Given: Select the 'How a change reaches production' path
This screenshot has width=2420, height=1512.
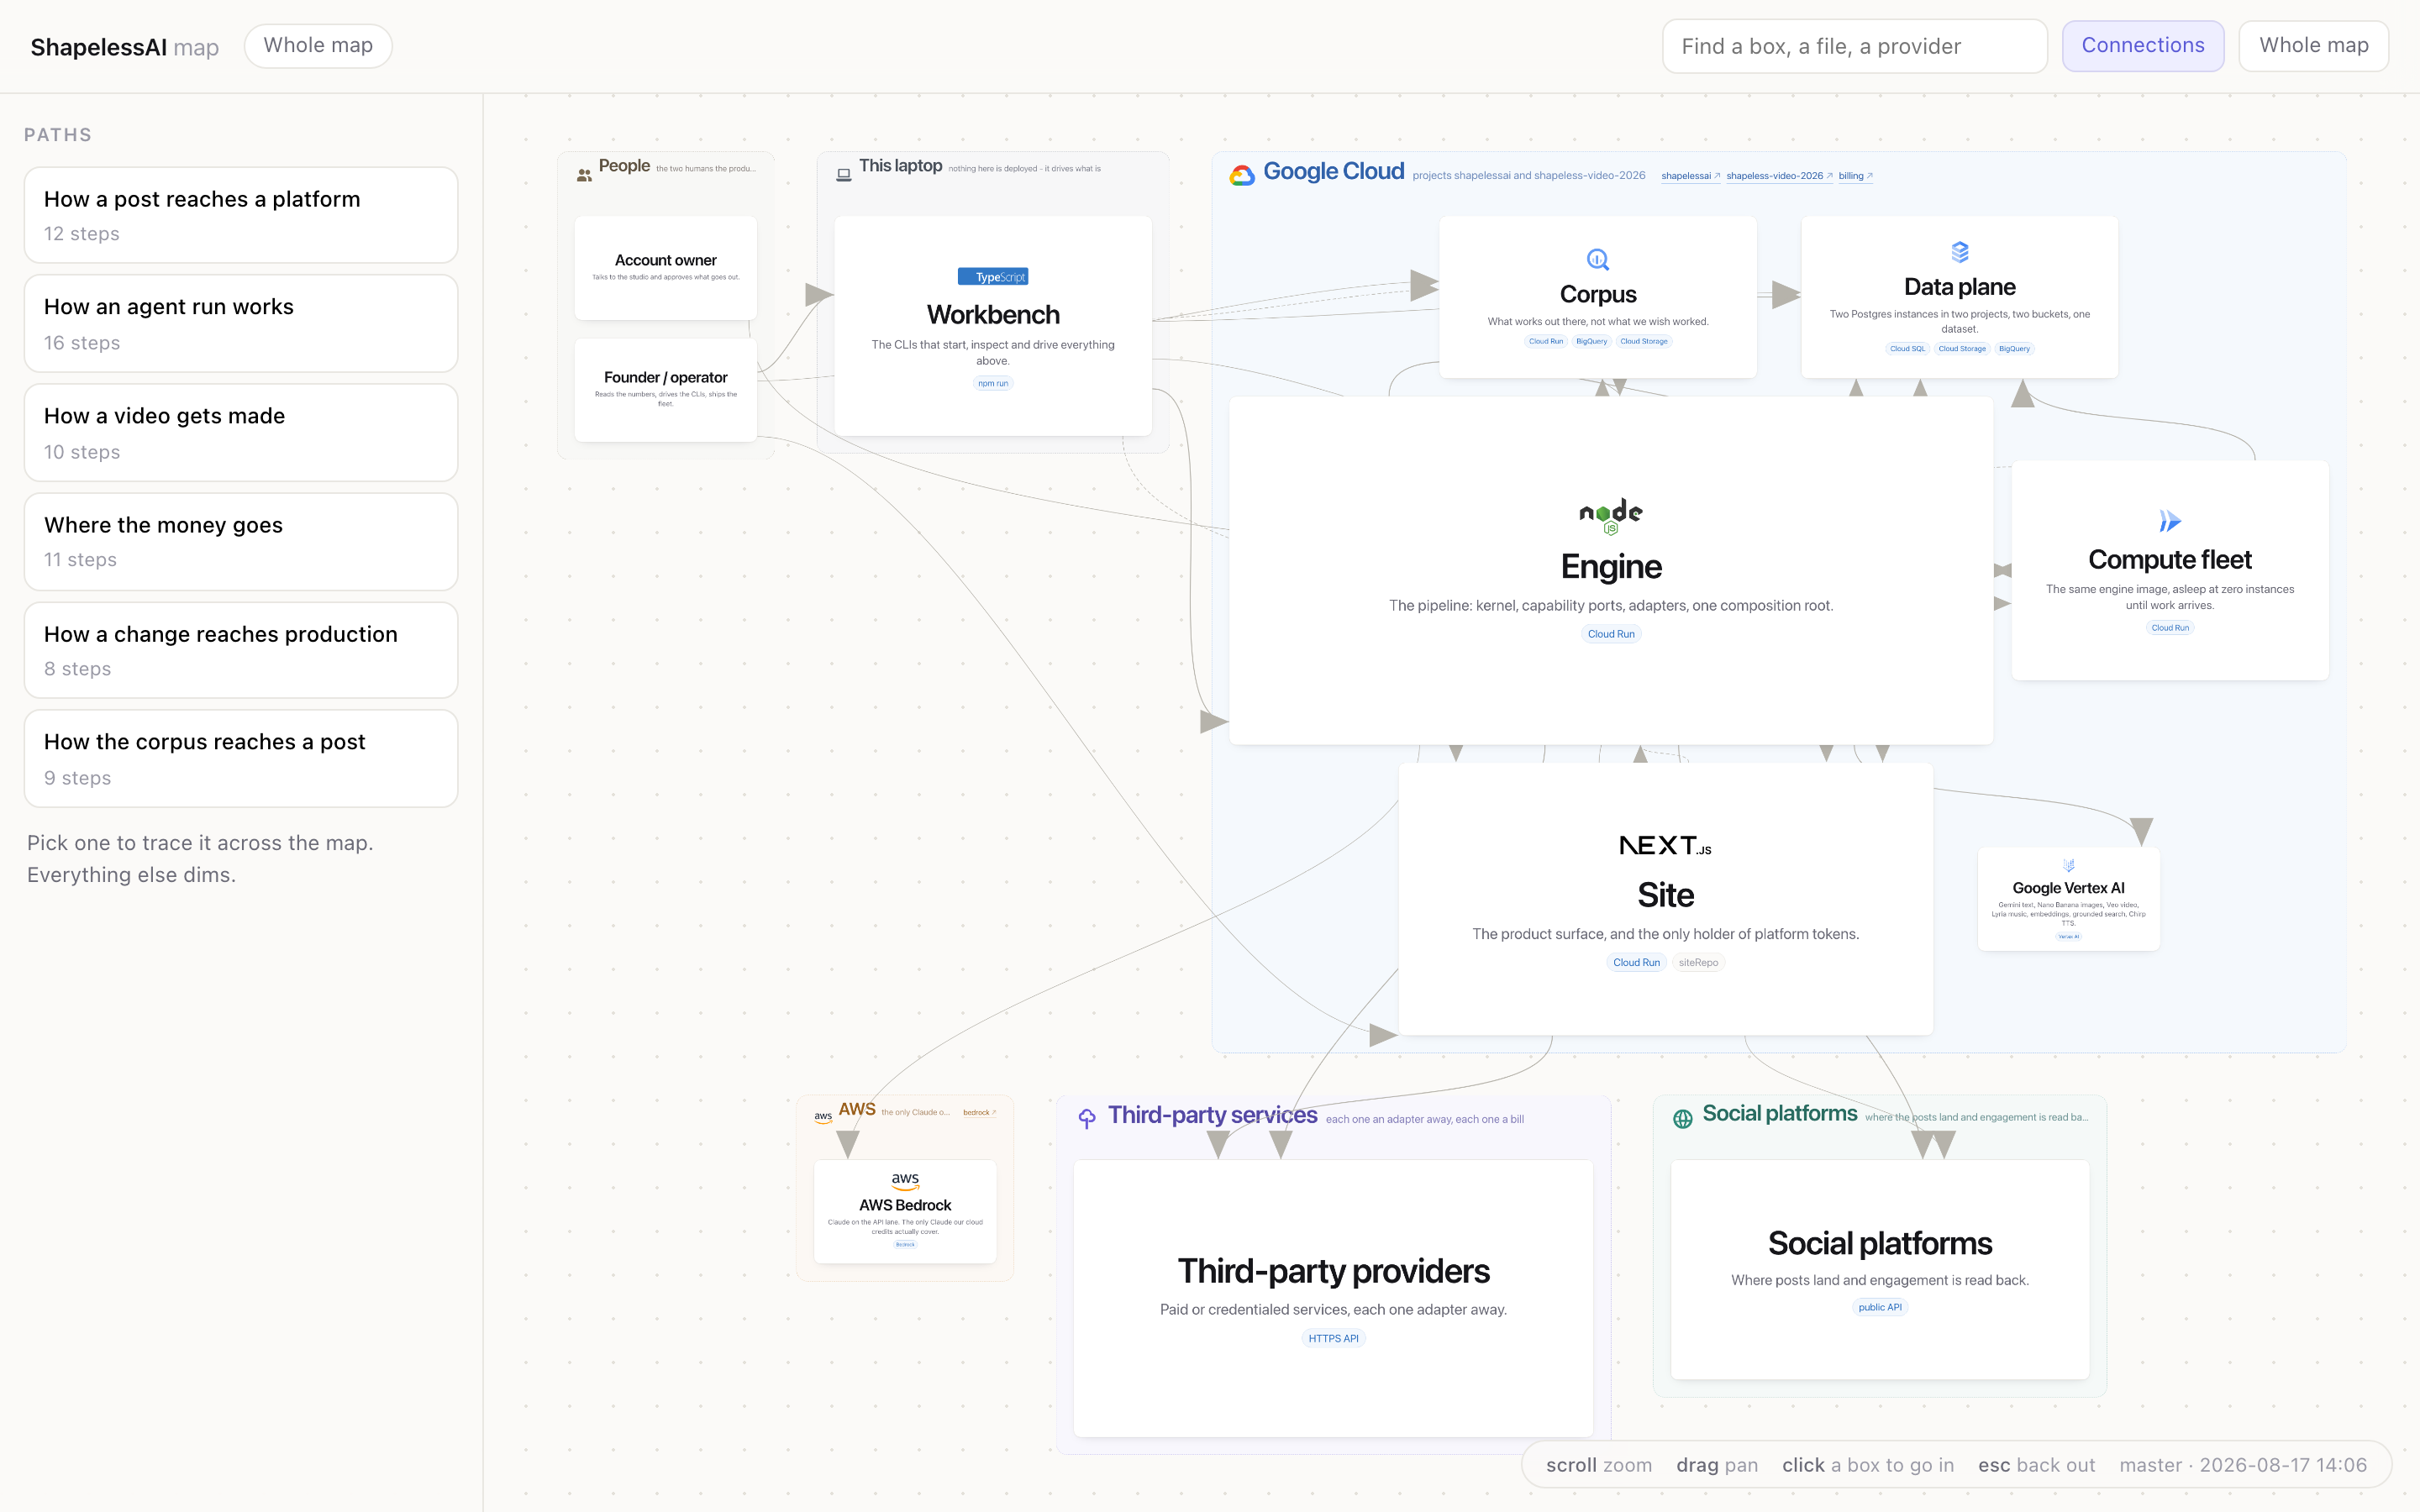Looking at the screenshot, I should (x=241, y=650).
